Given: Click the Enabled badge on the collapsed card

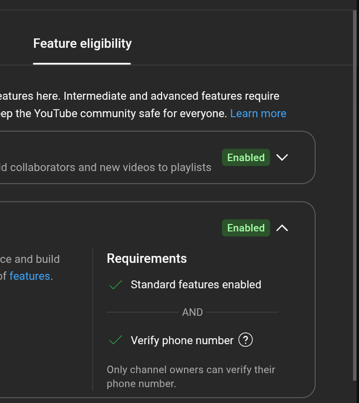Looking at the screenshot, I should coord(246,158).
